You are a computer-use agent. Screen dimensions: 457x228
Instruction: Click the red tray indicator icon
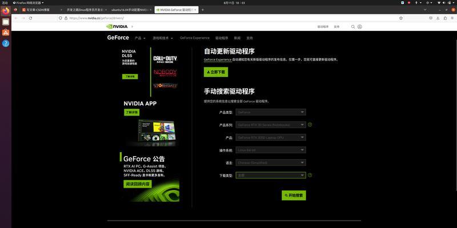409,3
